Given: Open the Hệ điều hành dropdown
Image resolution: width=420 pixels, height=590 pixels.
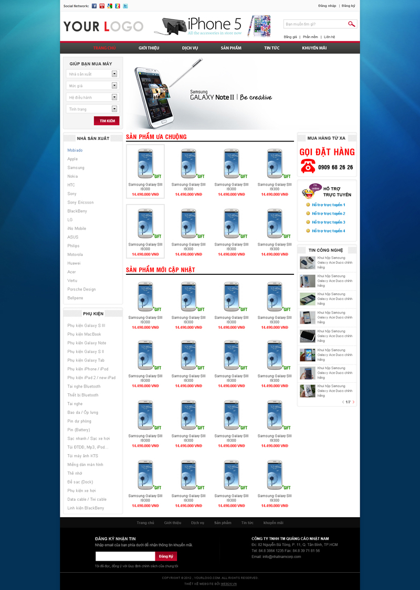Looking at the screenshot, I should point(114,97).
